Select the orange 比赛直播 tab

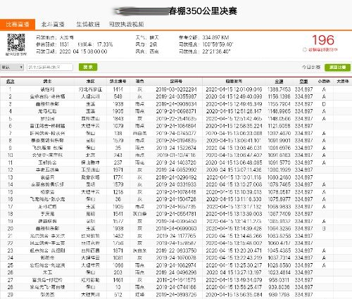tap(18, 25)
